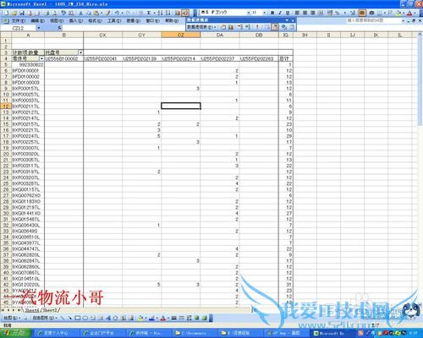Click the AutoSum sigma icon
The height and width of the screenshot is (338, 423).
point(149,13)
